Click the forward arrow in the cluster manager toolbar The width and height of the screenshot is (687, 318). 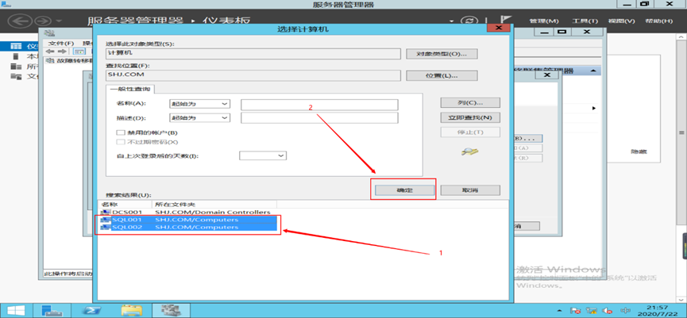pyautogui.click(x=62, y=52)
